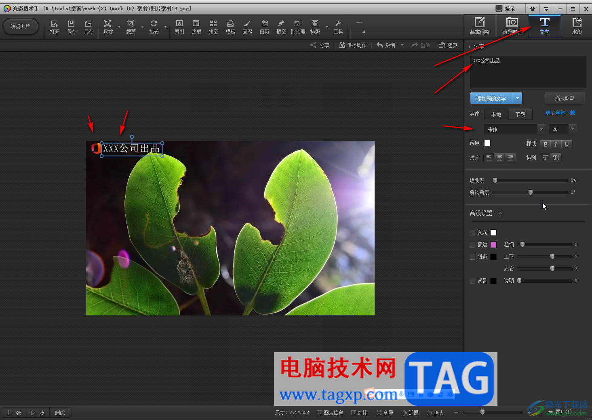Toggle underline U text style
Viewport: 592px width, 420px height.
point(567,144)
